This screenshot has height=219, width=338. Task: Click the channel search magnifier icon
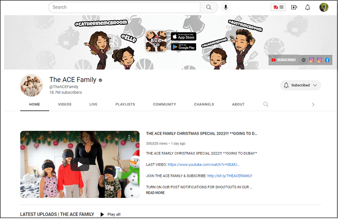click(266, 104)
